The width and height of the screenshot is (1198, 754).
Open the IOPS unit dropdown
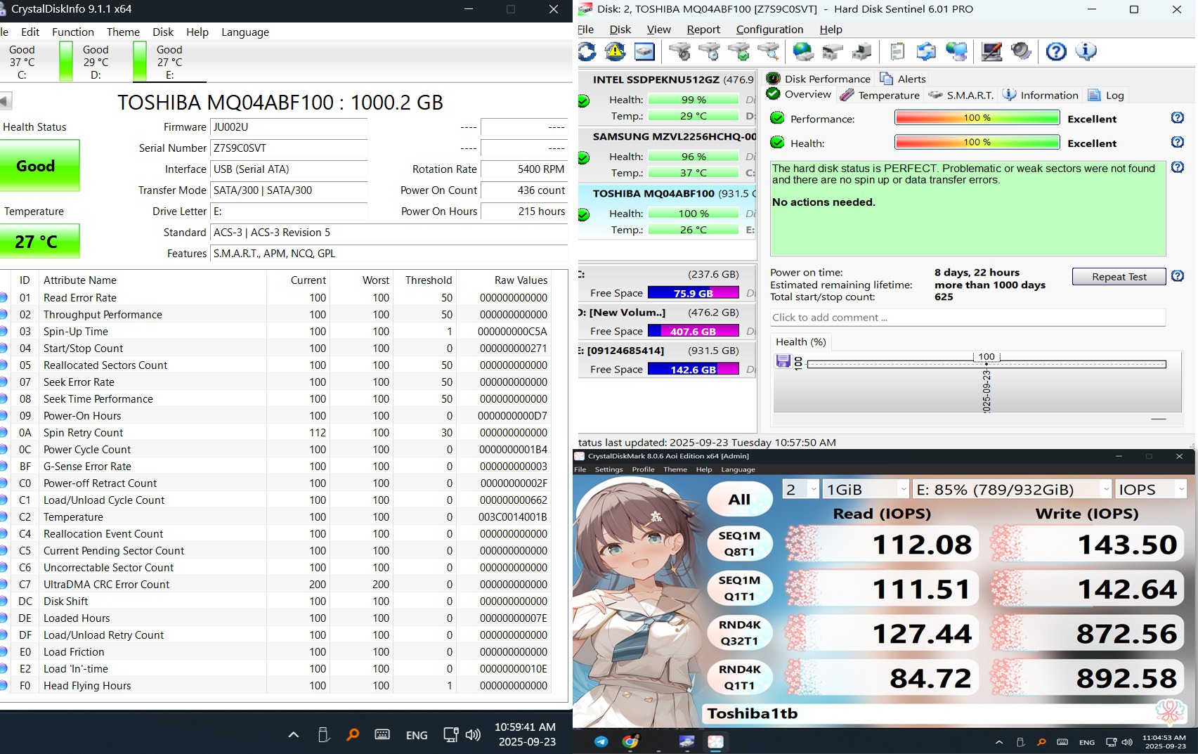pyautogui.click(x=1151, y=489)
